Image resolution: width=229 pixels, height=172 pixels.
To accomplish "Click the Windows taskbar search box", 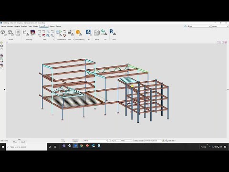I will click(x=26, y=147).
